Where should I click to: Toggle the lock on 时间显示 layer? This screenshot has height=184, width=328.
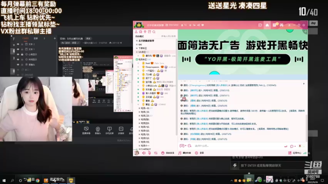(x=22, y=59)
